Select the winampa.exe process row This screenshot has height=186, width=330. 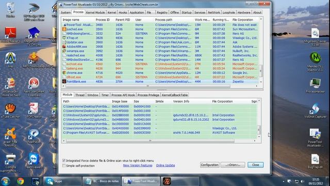tap(160, 51)
